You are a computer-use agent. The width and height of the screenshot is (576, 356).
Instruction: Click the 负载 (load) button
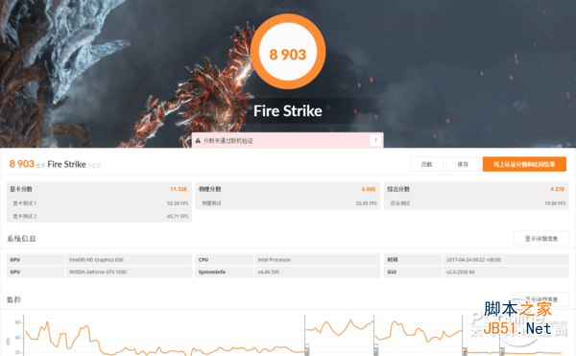[426, 164]
